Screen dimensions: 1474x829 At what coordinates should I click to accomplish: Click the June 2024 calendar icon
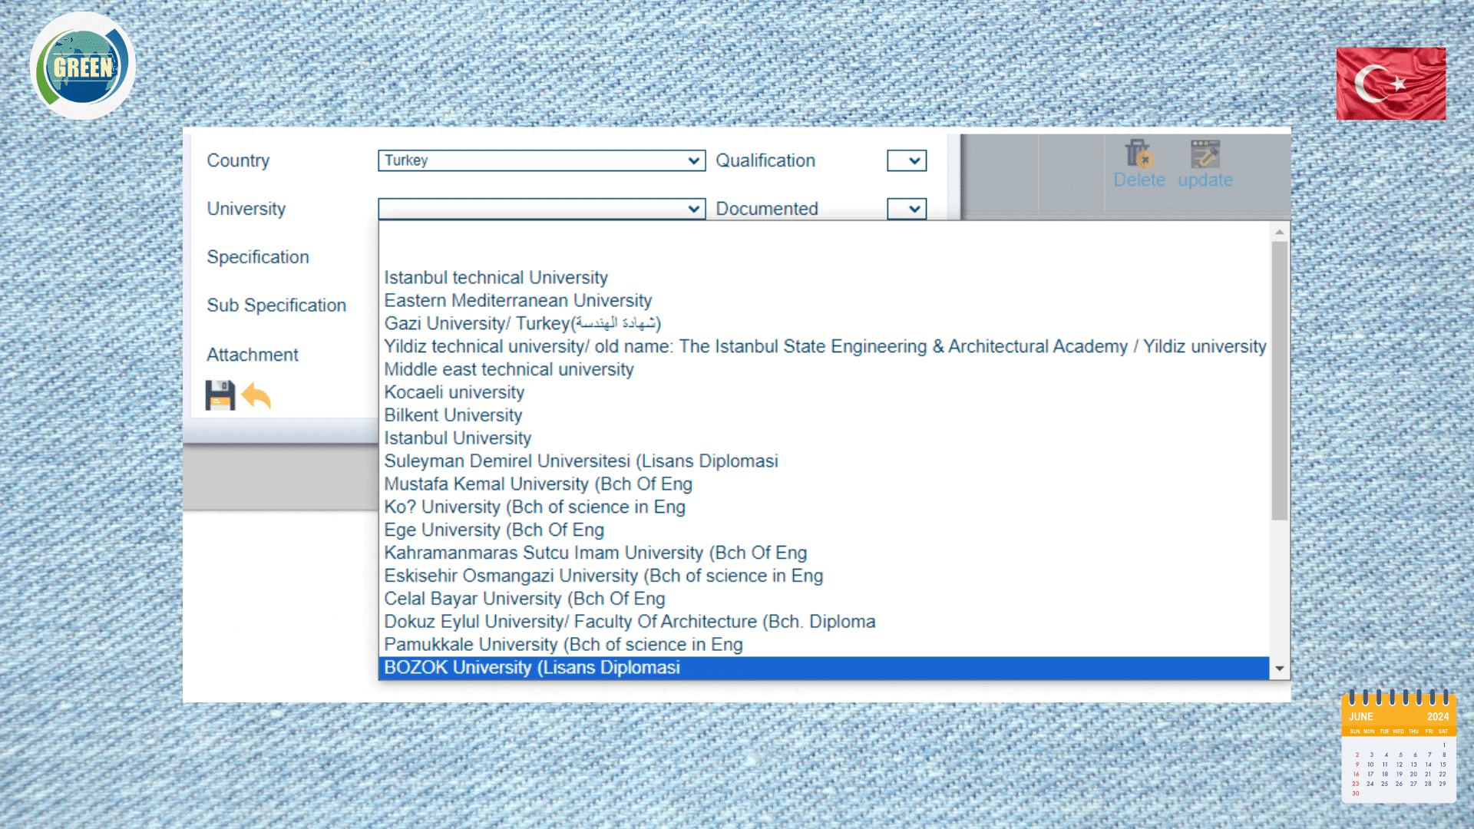pyautogui.click(x=1398, y=747)
